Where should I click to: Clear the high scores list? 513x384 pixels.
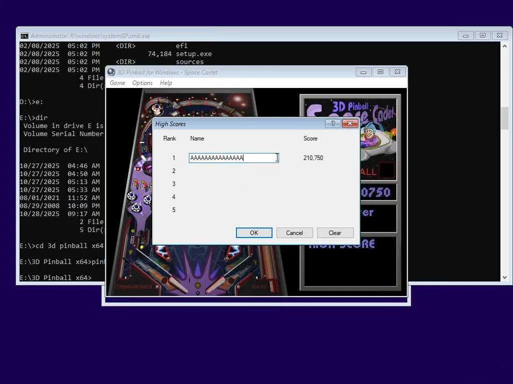pyautogui.click(x=335, y=233)
